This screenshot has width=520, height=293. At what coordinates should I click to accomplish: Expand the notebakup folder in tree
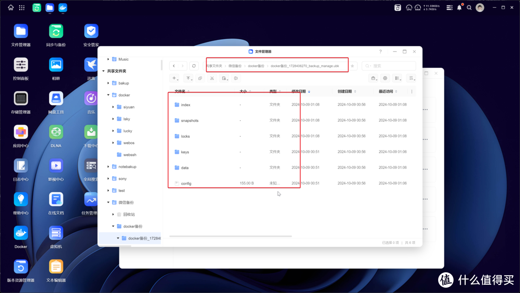pos(108,167)
